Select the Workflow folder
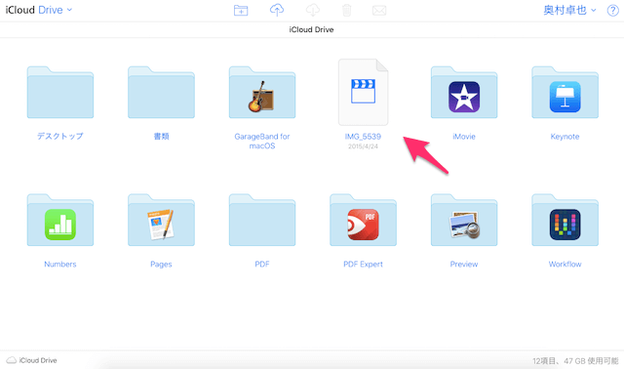The height and width of the screenshot is (369, 624). point(565,220)
